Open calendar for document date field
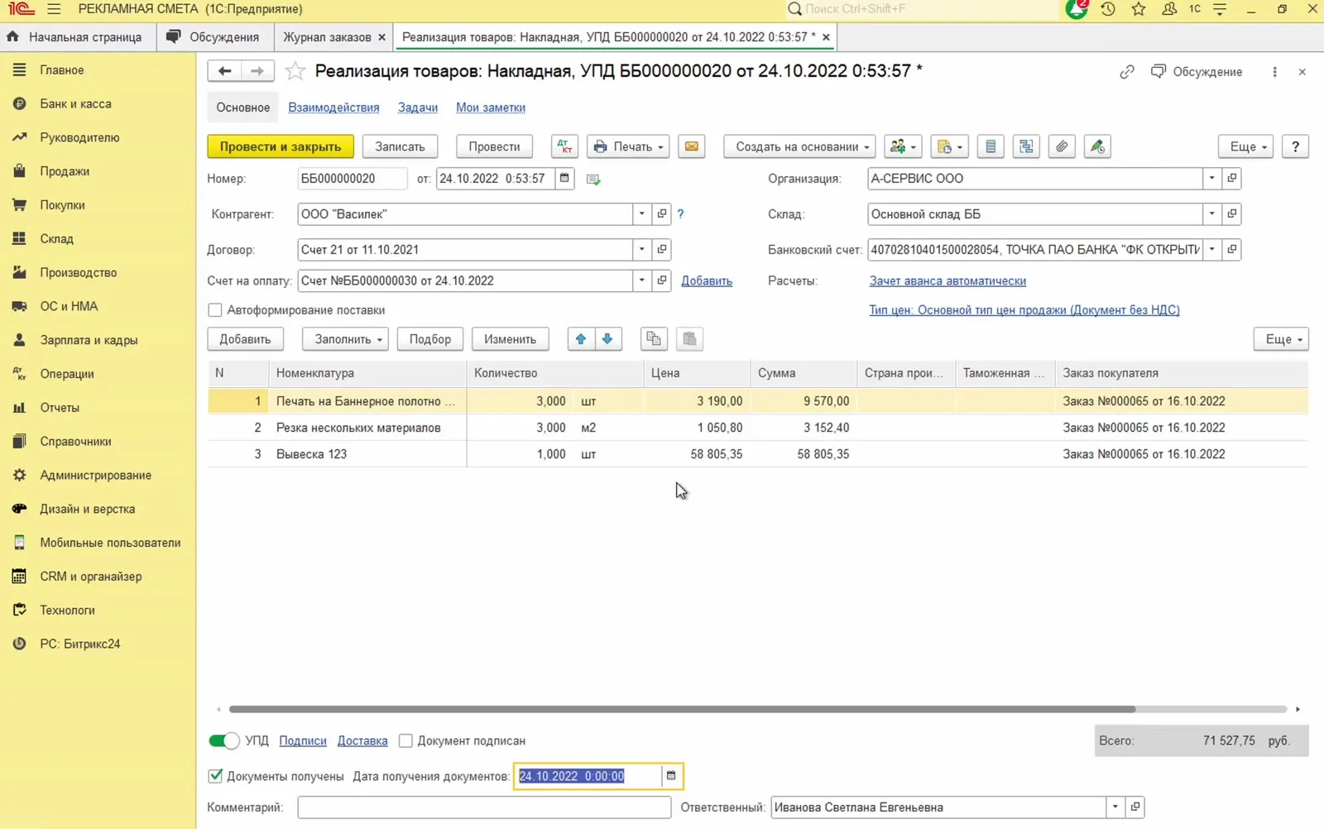 click(564, 179)
